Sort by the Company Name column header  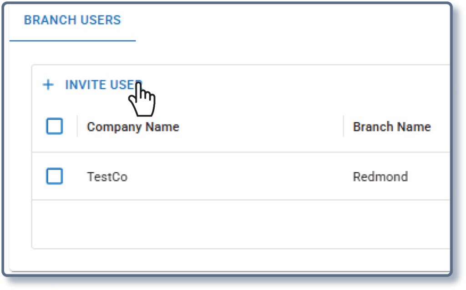point(133,127)
